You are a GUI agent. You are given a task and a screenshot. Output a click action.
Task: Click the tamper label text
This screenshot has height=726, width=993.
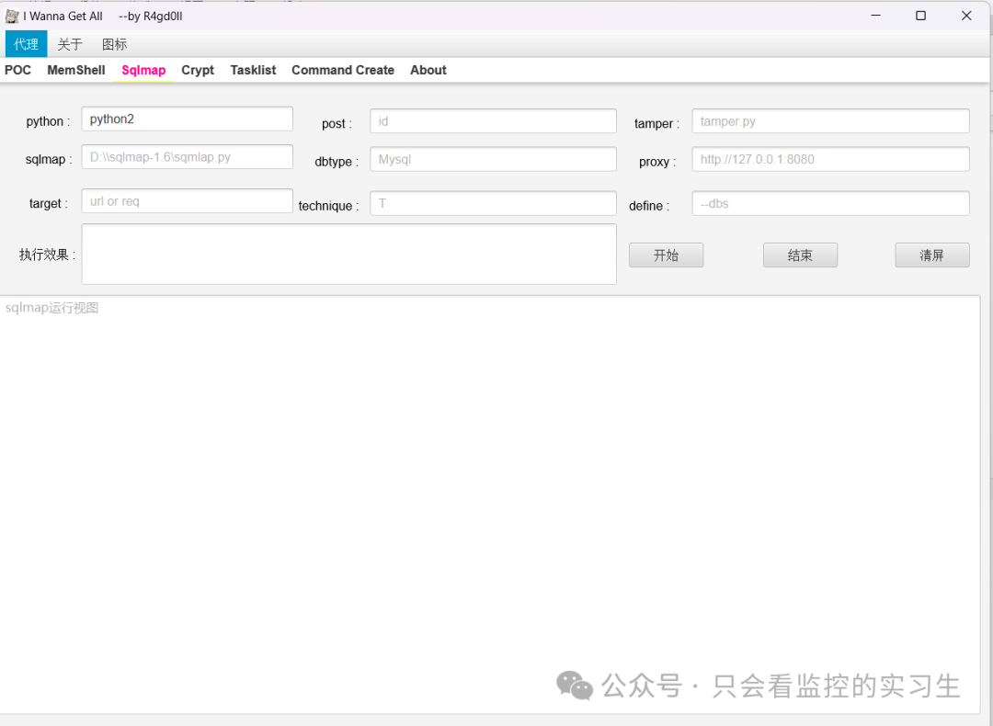pyautogui.click(x=656, y=123)
